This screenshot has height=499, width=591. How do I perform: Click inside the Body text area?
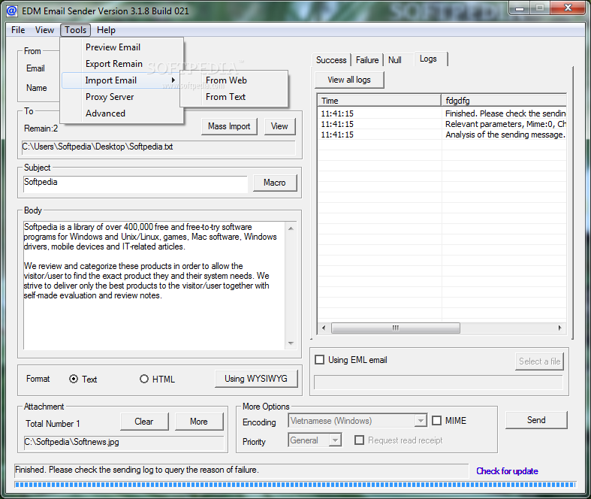click(x=154, y=286)
